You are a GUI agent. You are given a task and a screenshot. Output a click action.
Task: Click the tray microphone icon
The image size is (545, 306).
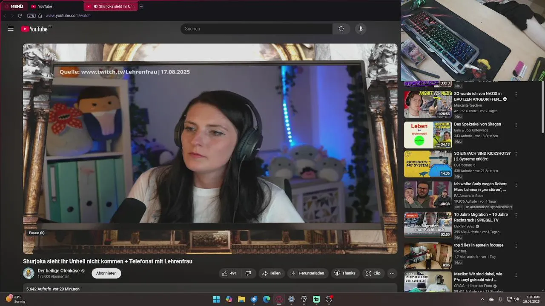click(x=500, y=299)
